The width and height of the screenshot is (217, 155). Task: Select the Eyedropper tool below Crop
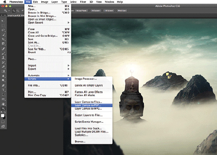(x=3, y=44)
